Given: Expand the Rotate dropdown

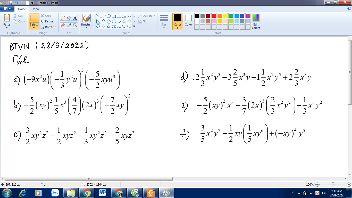Looking at the screenshot, I should (x=49, y=27).
